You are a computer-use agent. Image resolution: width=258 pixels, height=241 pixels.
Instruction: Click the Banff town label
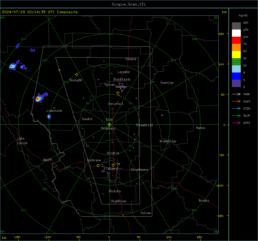[47, 160]
